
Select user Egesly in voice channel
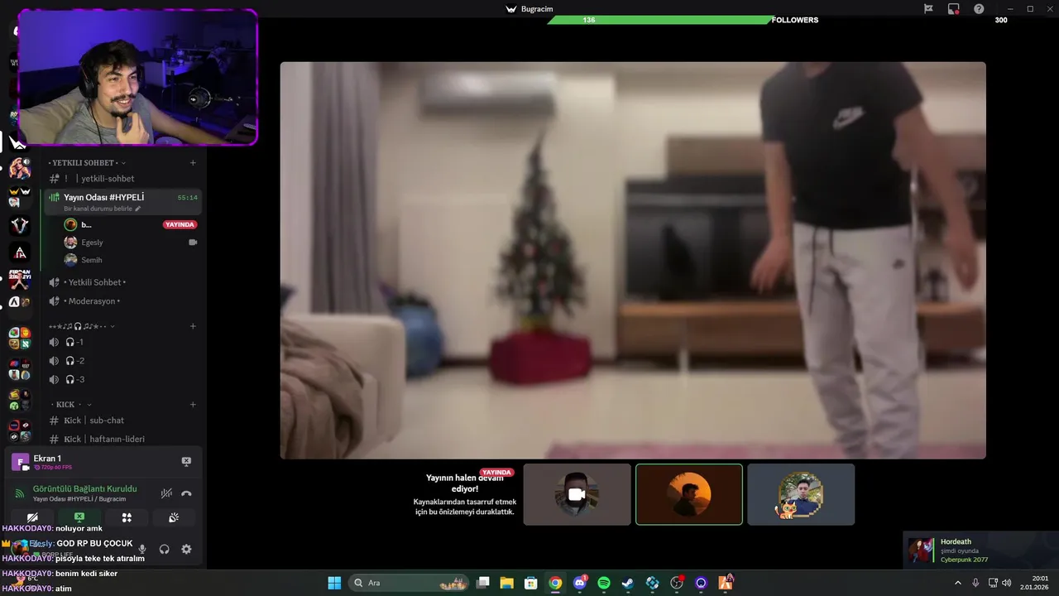[x=122, y=243]
